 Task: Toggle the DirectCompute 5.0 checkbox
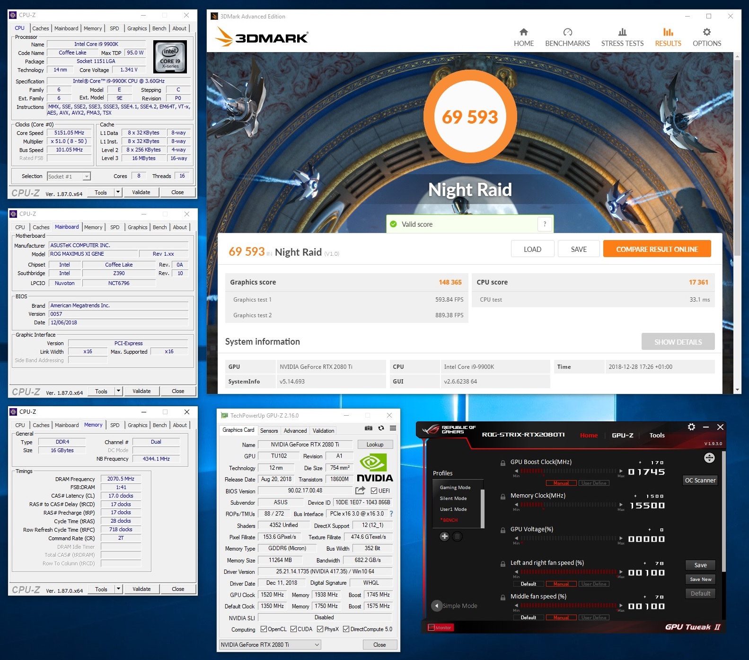346,629
